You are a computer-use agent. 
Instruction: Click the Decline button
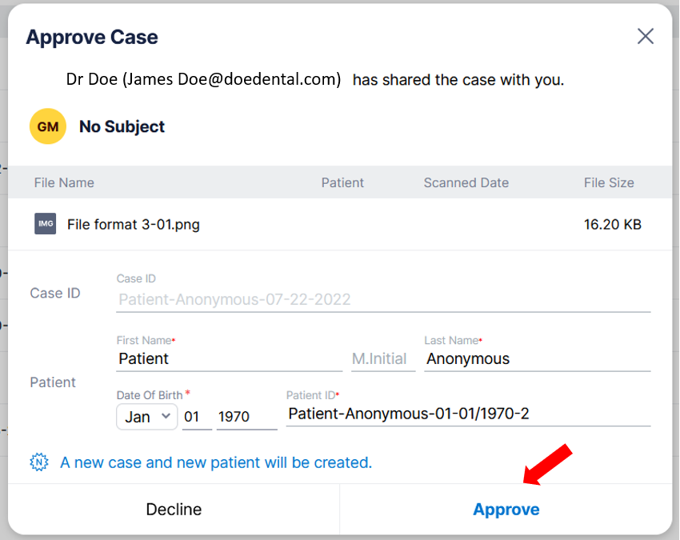pyautogui.click(x=173, y=509)
